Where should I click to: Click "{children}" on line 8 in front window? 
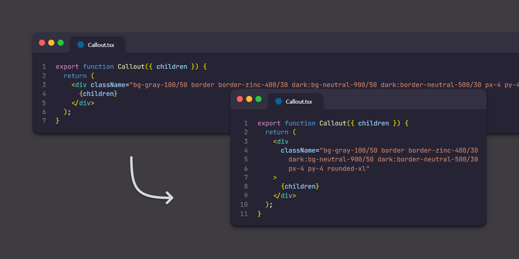300,187
